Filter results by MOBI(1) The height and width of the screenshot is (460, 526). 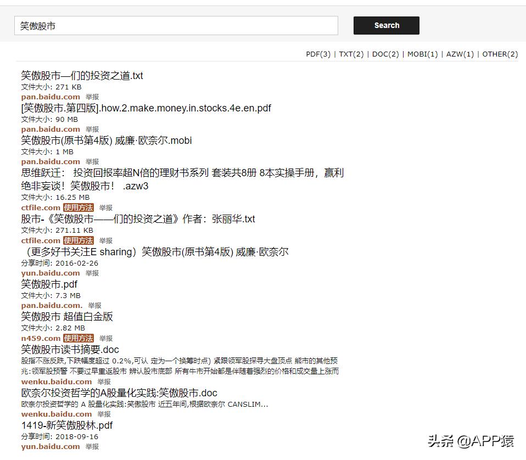point(422,54)
